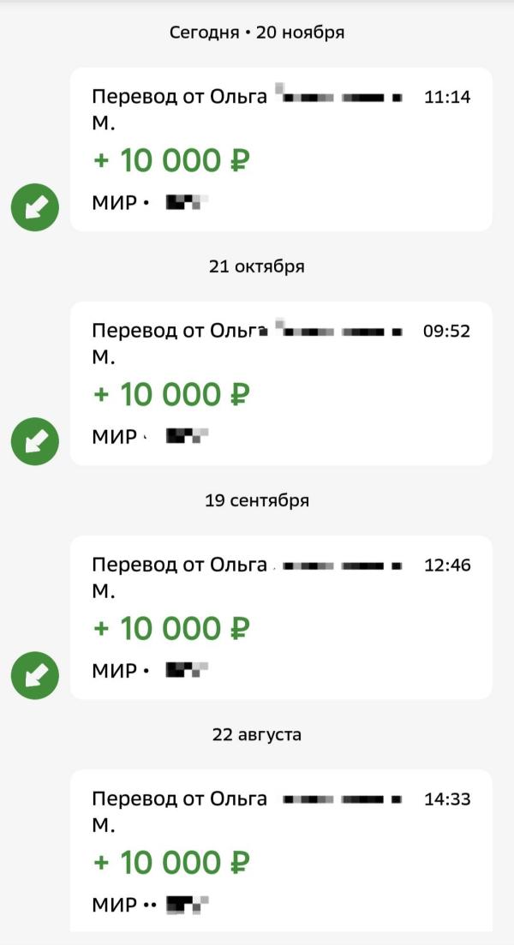The height and width of the screenshot is (945, 514).
Task: Tap the МИР card line in the 22 августа transfer
Action: [x=150, y=905]
